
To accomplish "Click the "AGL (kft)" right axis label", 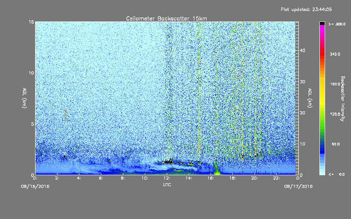I will click(310, 98).
